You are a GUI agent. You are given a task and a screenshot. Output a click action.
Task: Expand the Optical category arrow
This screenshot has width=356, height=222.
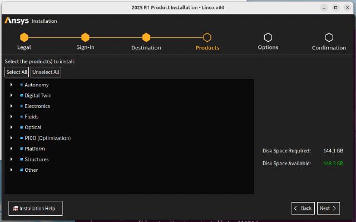(11, 127)
